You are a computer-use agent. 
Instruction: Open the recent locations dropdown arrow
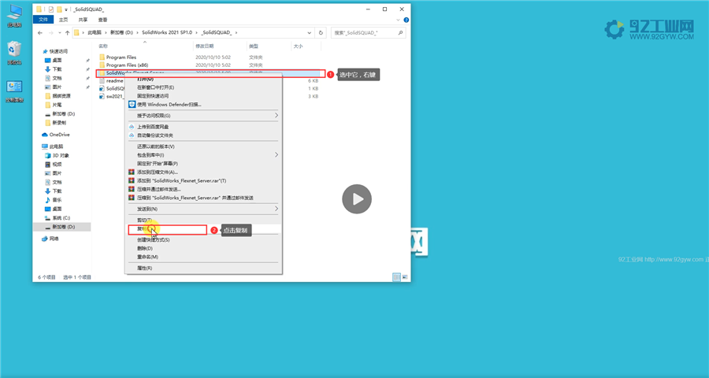tap(58, 32)
